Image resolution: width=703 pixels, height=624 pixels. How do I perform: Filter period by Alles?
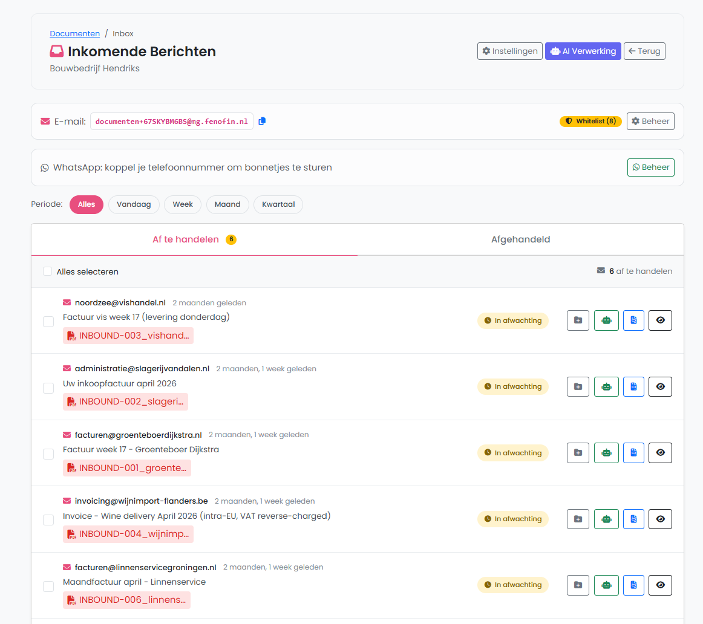point(87,204)
